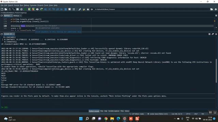Click the working directory path field
The height and width of the screenshot is (122, 218).
[x=152, y=9]
